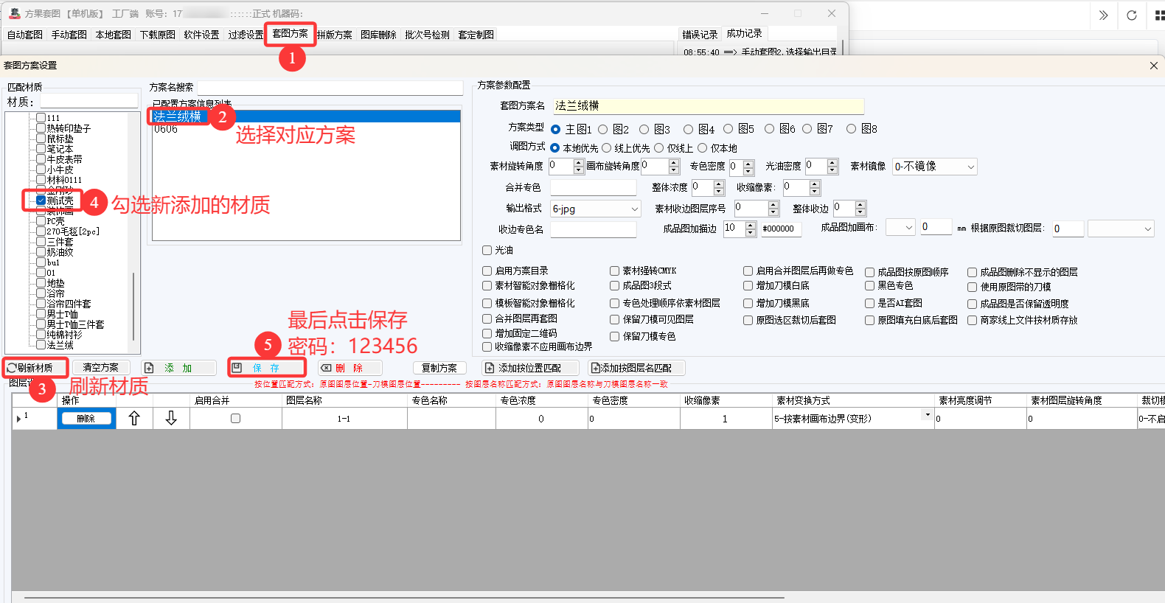Viewport: 1165px width, 603px height.
Task: Uncheck the 测试壳 material checkbox
Action: tap(41, 201)
